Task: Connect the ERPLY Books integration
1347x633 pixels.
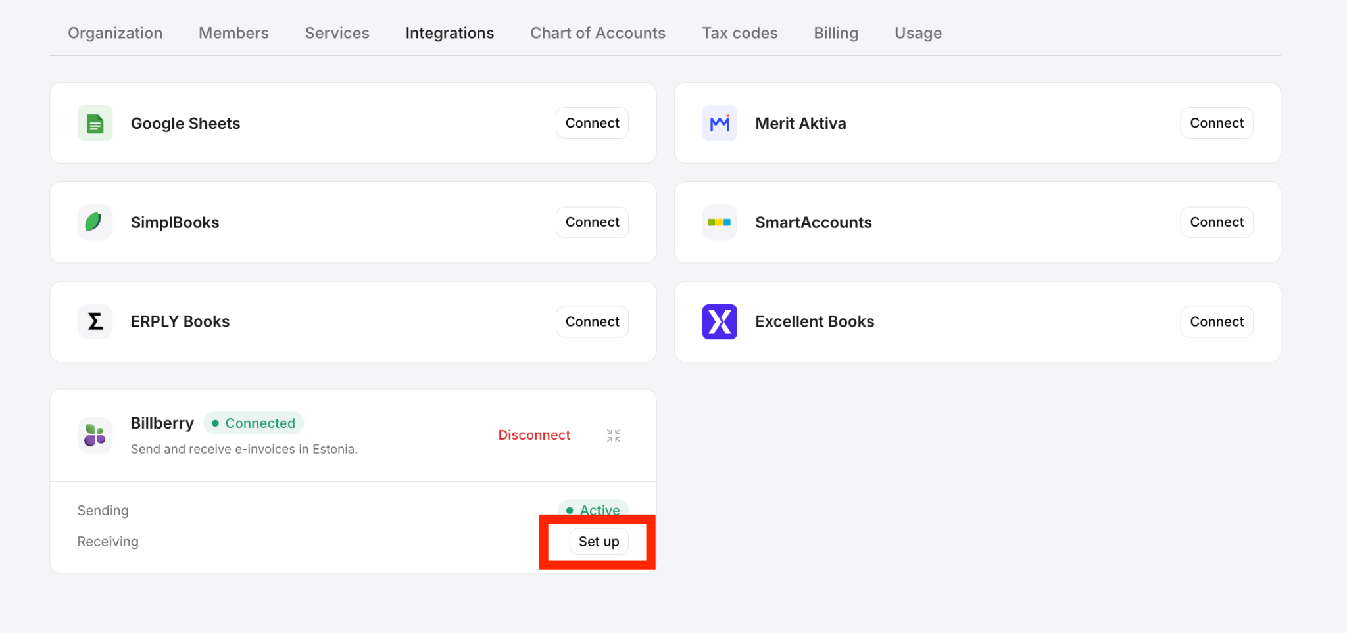Action: (x=592, y=321)
